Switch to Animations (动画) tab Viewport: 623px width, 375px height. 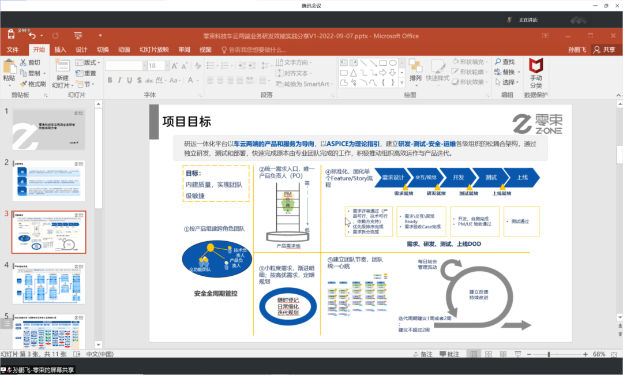124,50
